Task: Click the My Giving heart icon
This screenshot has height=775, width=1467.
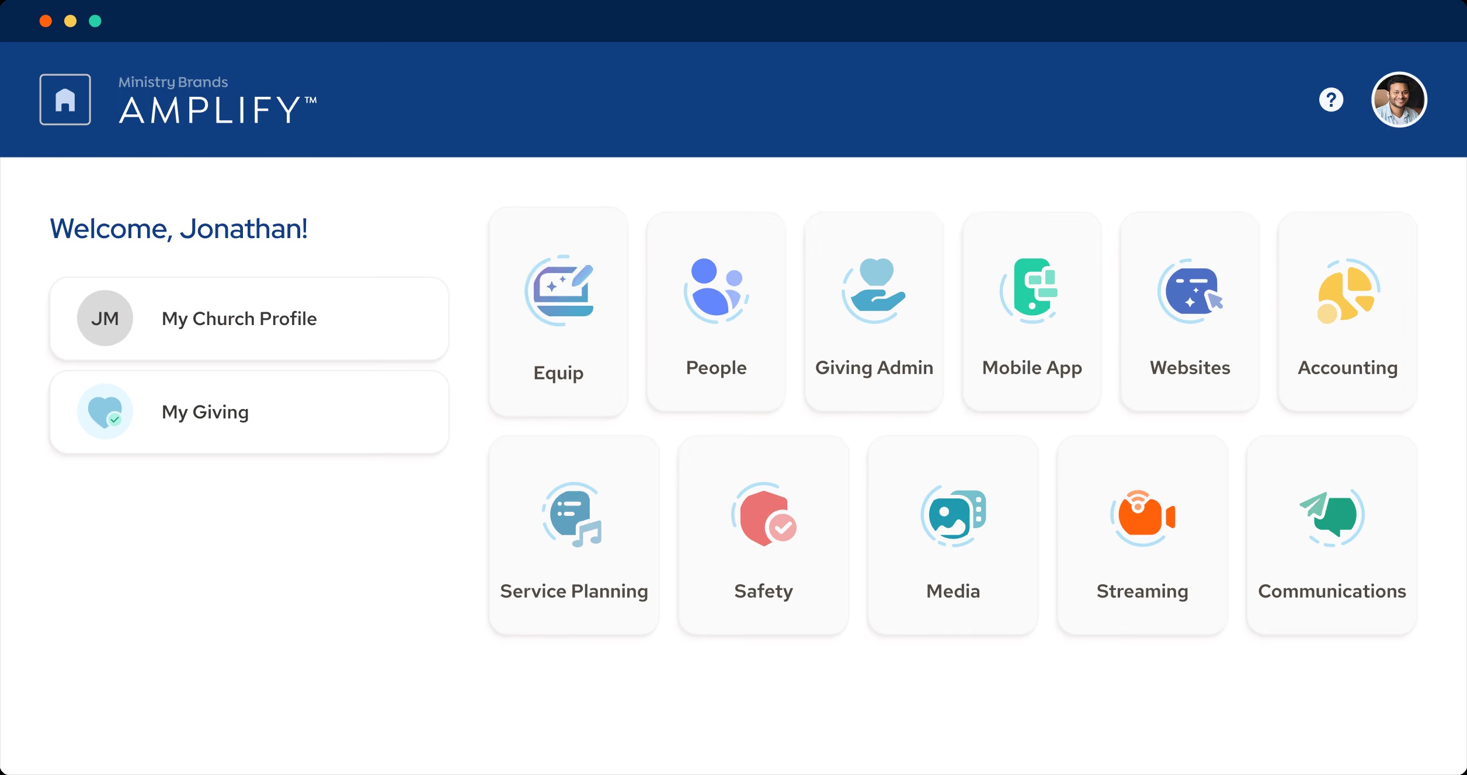Action: coord(105,411)
